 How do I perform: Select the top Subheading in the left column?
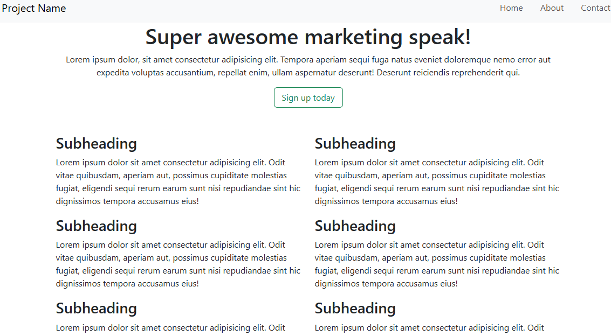(97, 144)
